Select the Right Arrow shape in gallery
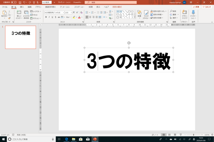The width and height of the screenshot is (214, 142). pos(129,14)
